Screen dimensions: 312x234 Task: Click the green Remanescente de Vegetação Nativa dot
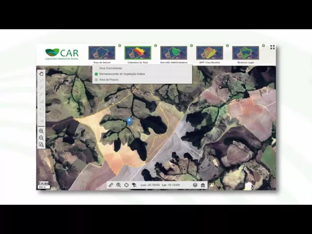point(97,74)
